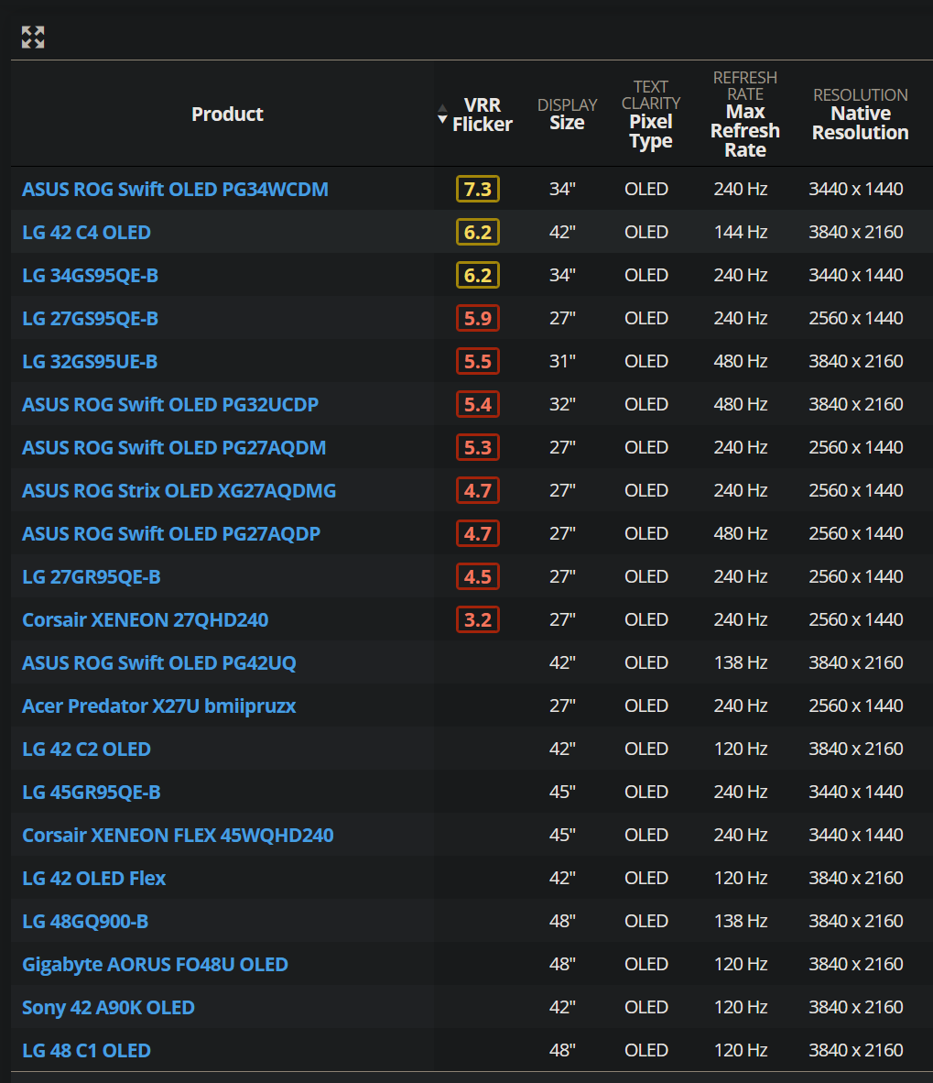Click the 4.7 score for XG27AQDMG
Screen dimensions: 933x1083
(x=478, y=490)
